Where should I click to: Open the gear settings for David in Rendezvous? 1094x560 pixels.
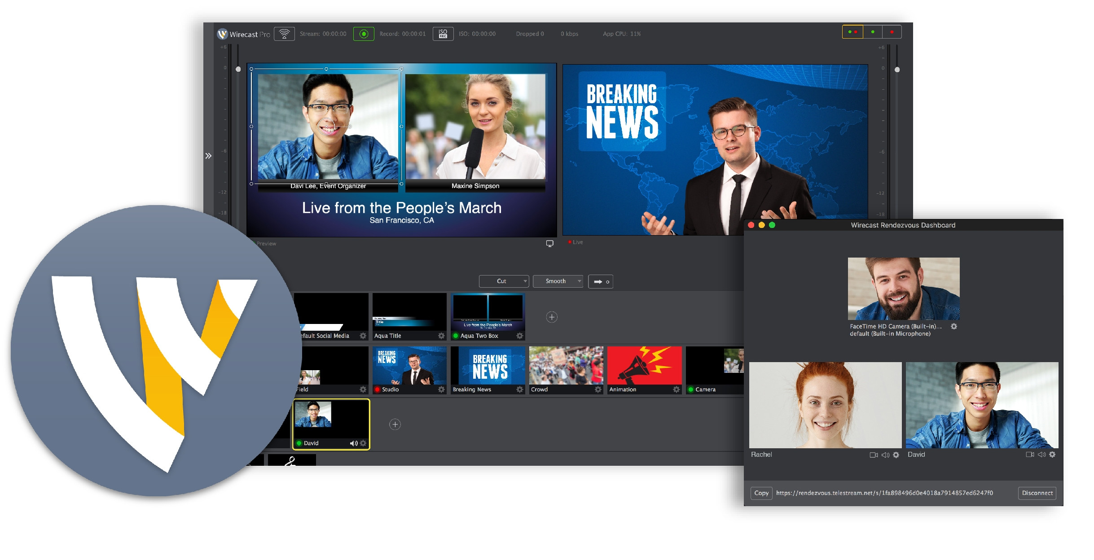click(x=1053, y=454)
